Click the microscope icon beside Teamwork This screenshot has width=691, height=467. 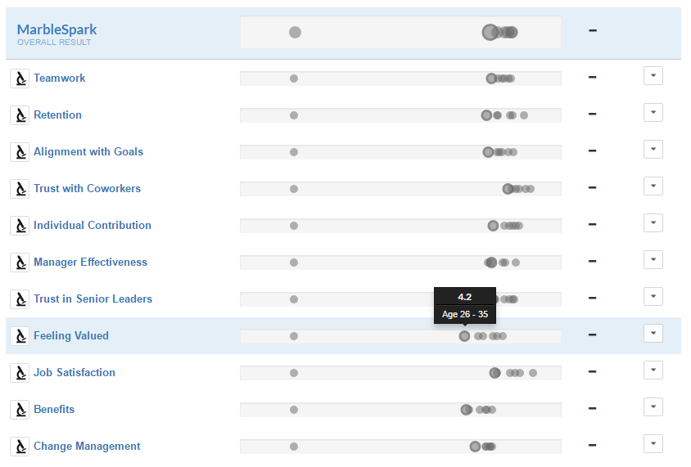20,79
